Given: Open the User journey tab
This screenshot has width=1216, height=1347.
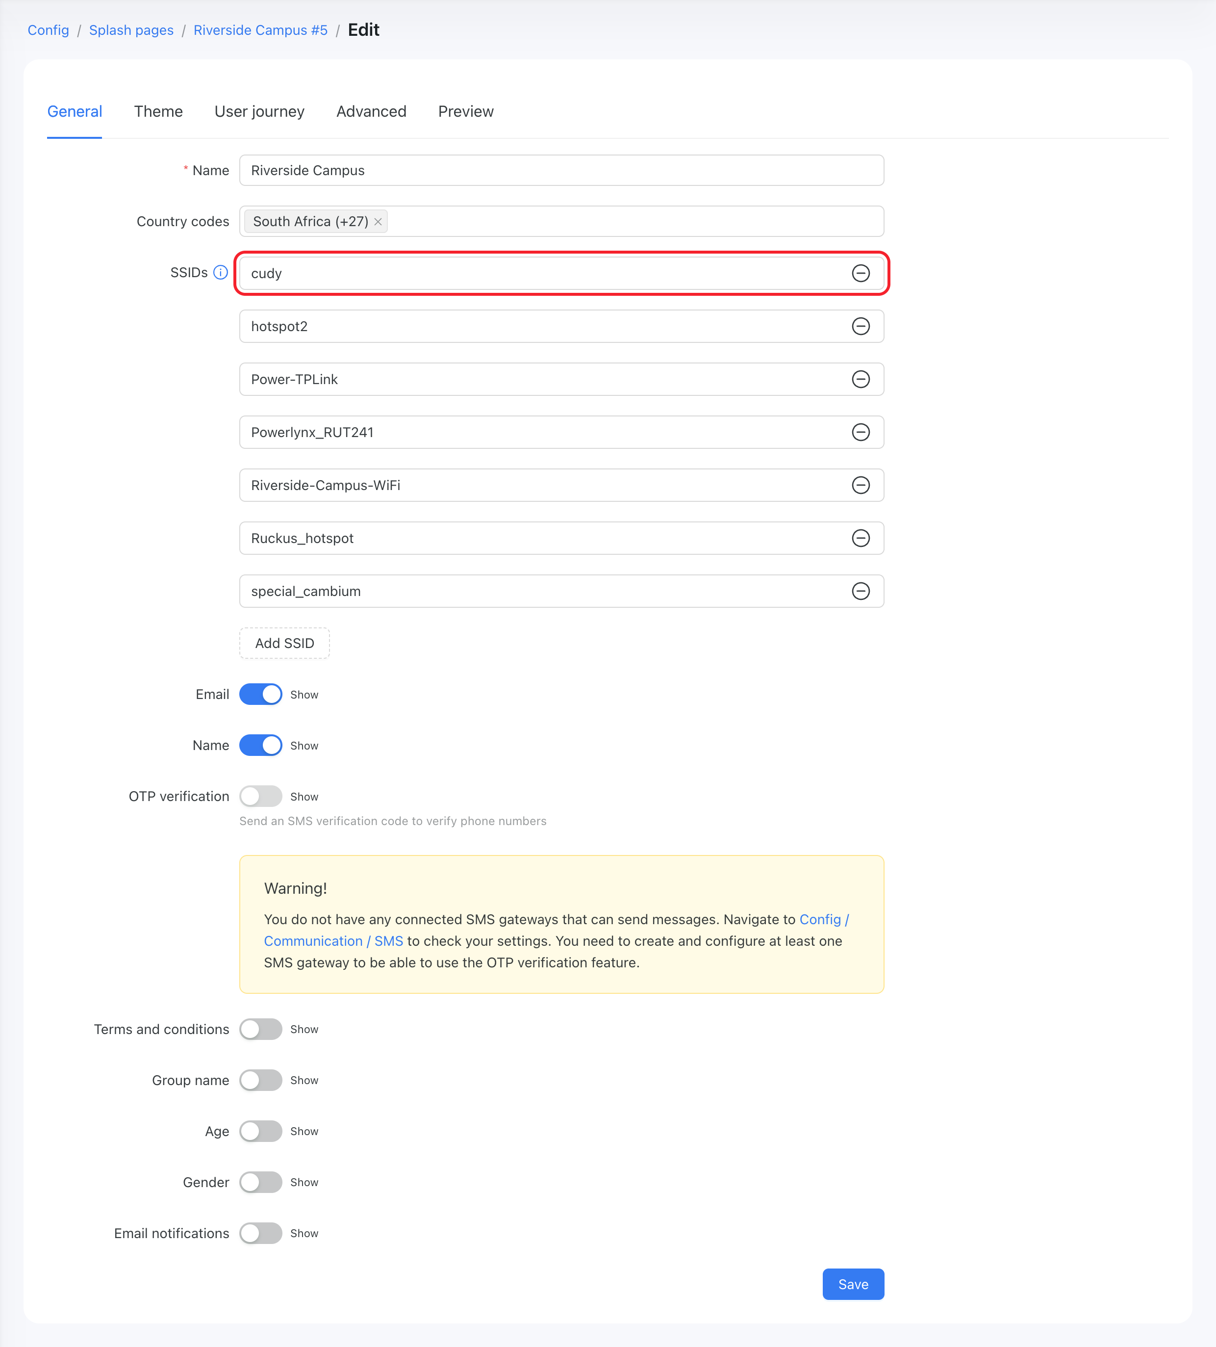Looking at the screenshot, I should click(259, 111).
